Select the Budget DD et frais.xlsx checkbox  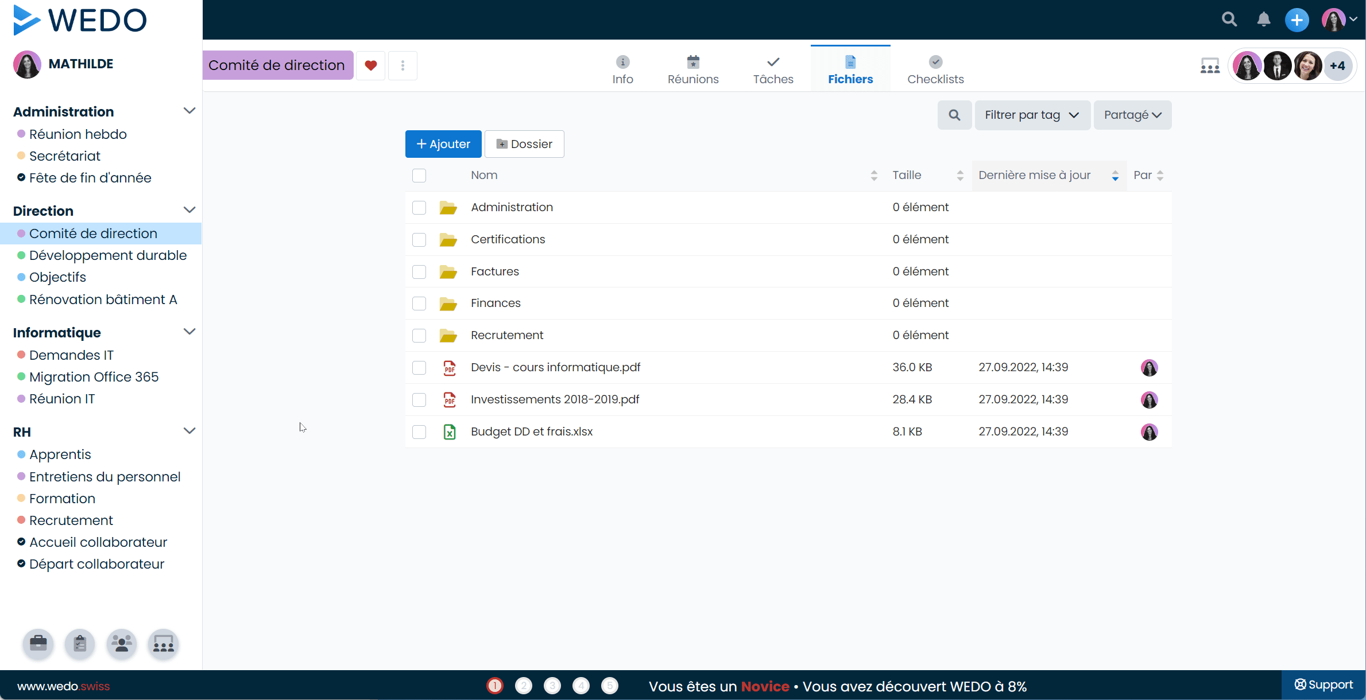point(419,431)
